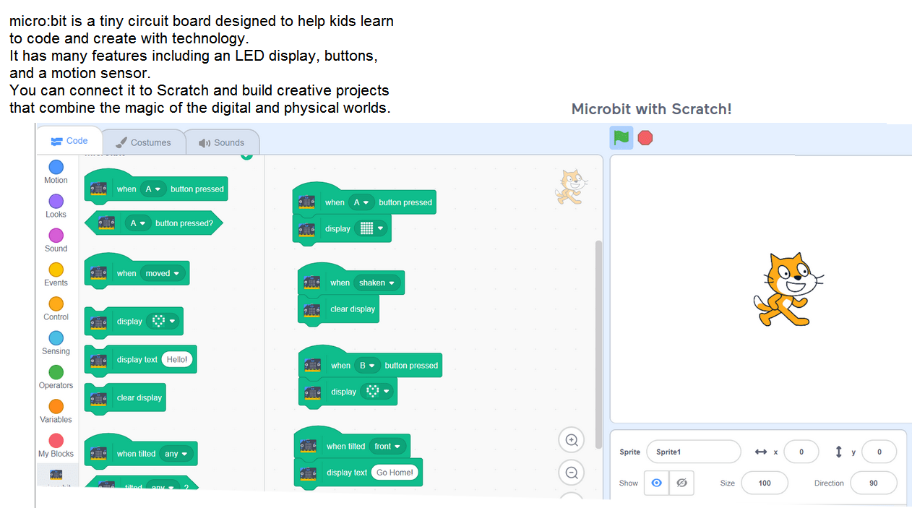Click the red stop sign button
Viewport: 912px width, 508px height.
(x=645, y=137)
